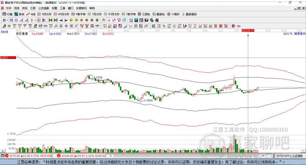Launch the 赢家轮 wheel tool

click(x=158, y=14)
